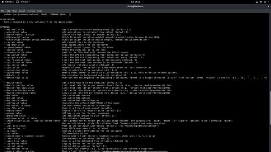The height and width of the screenshot is (152, 271).
Task: Click the --group-add value option
Action: click(x=15, y=116)
